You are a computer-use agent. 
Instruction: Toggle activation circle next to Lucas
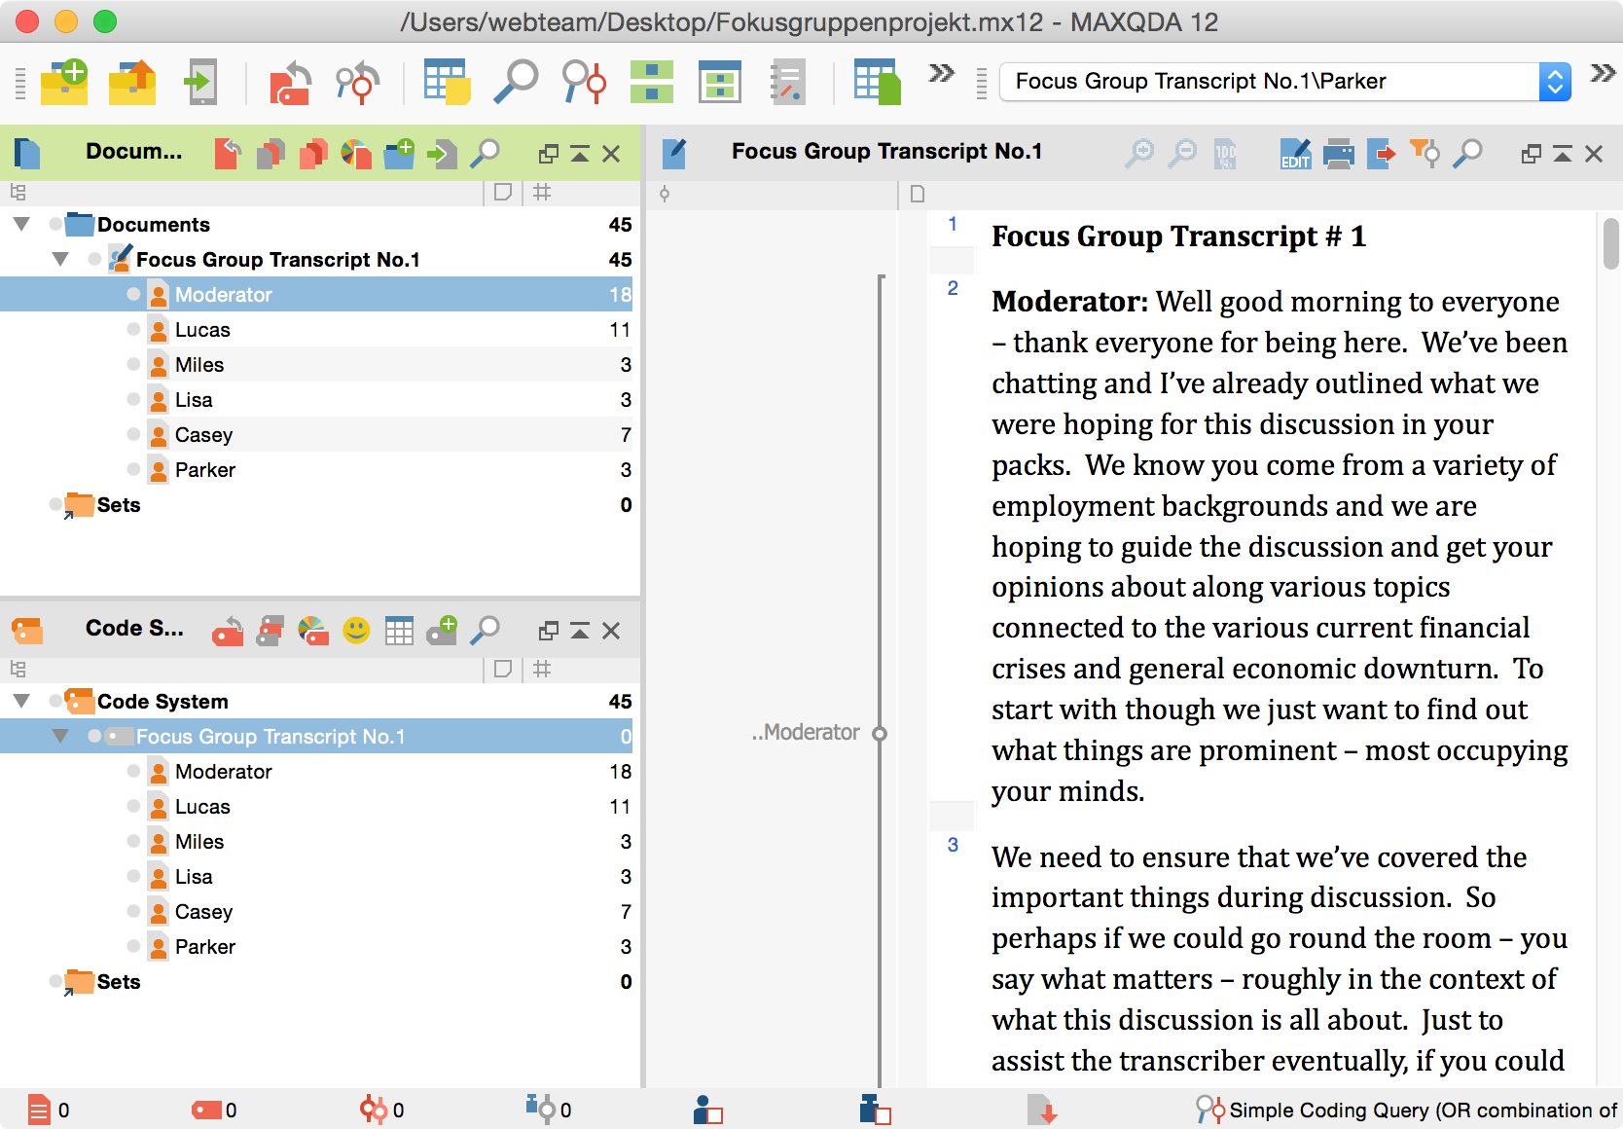(x=133, y=330)
